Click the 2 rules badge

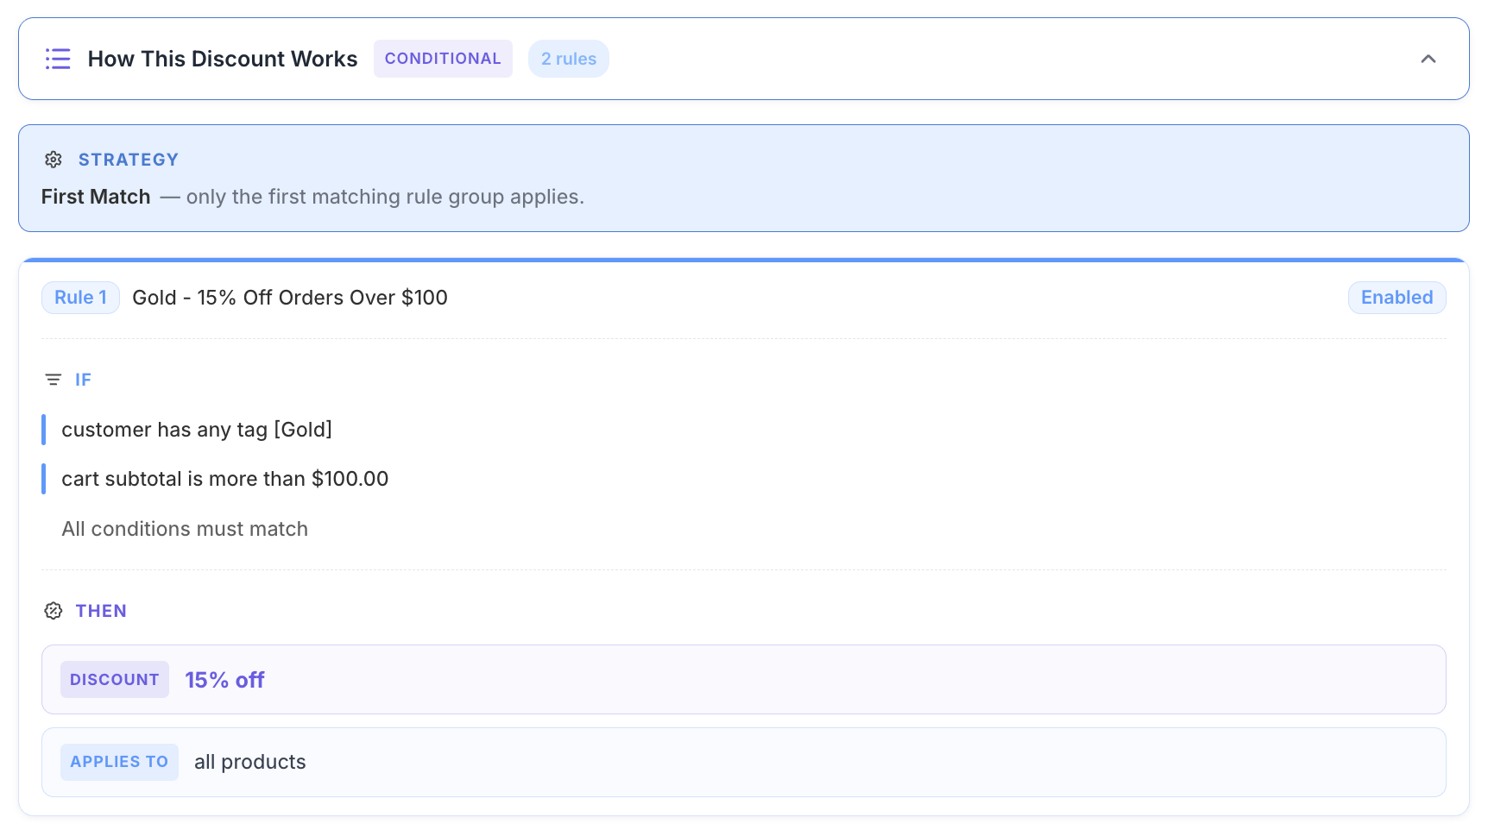click(x=568, y=59)
